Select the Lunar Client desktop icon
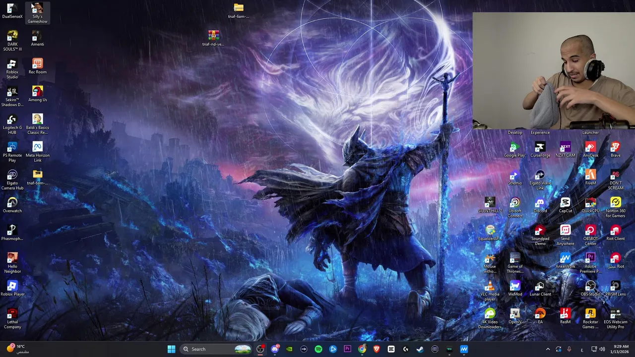 pos(540,289)
